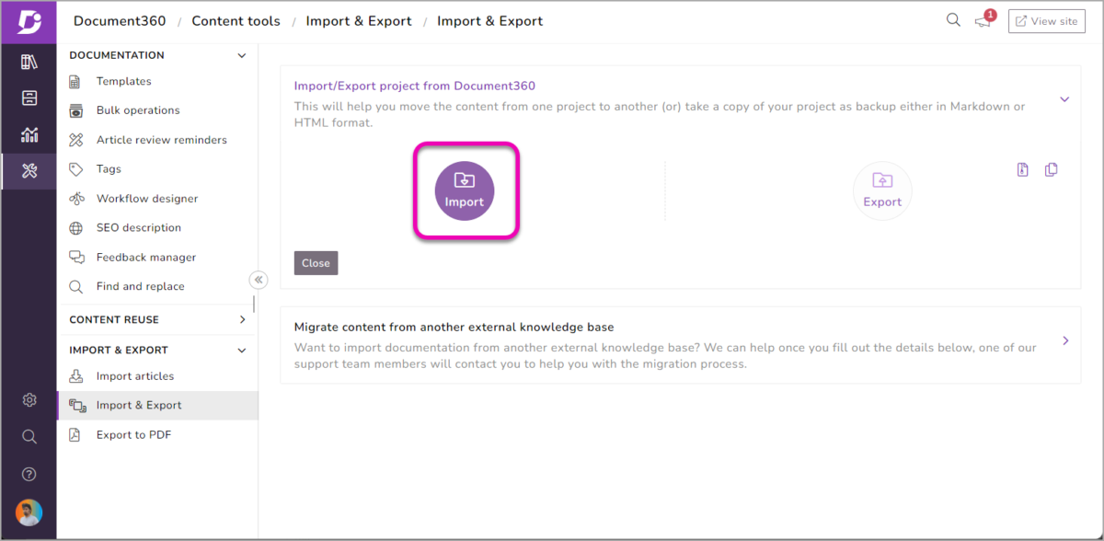Expand the Migrate content external knowledge base row
Viewport: 1104px width, 541px height.
pyautogui.click(x=1064, y=340)
